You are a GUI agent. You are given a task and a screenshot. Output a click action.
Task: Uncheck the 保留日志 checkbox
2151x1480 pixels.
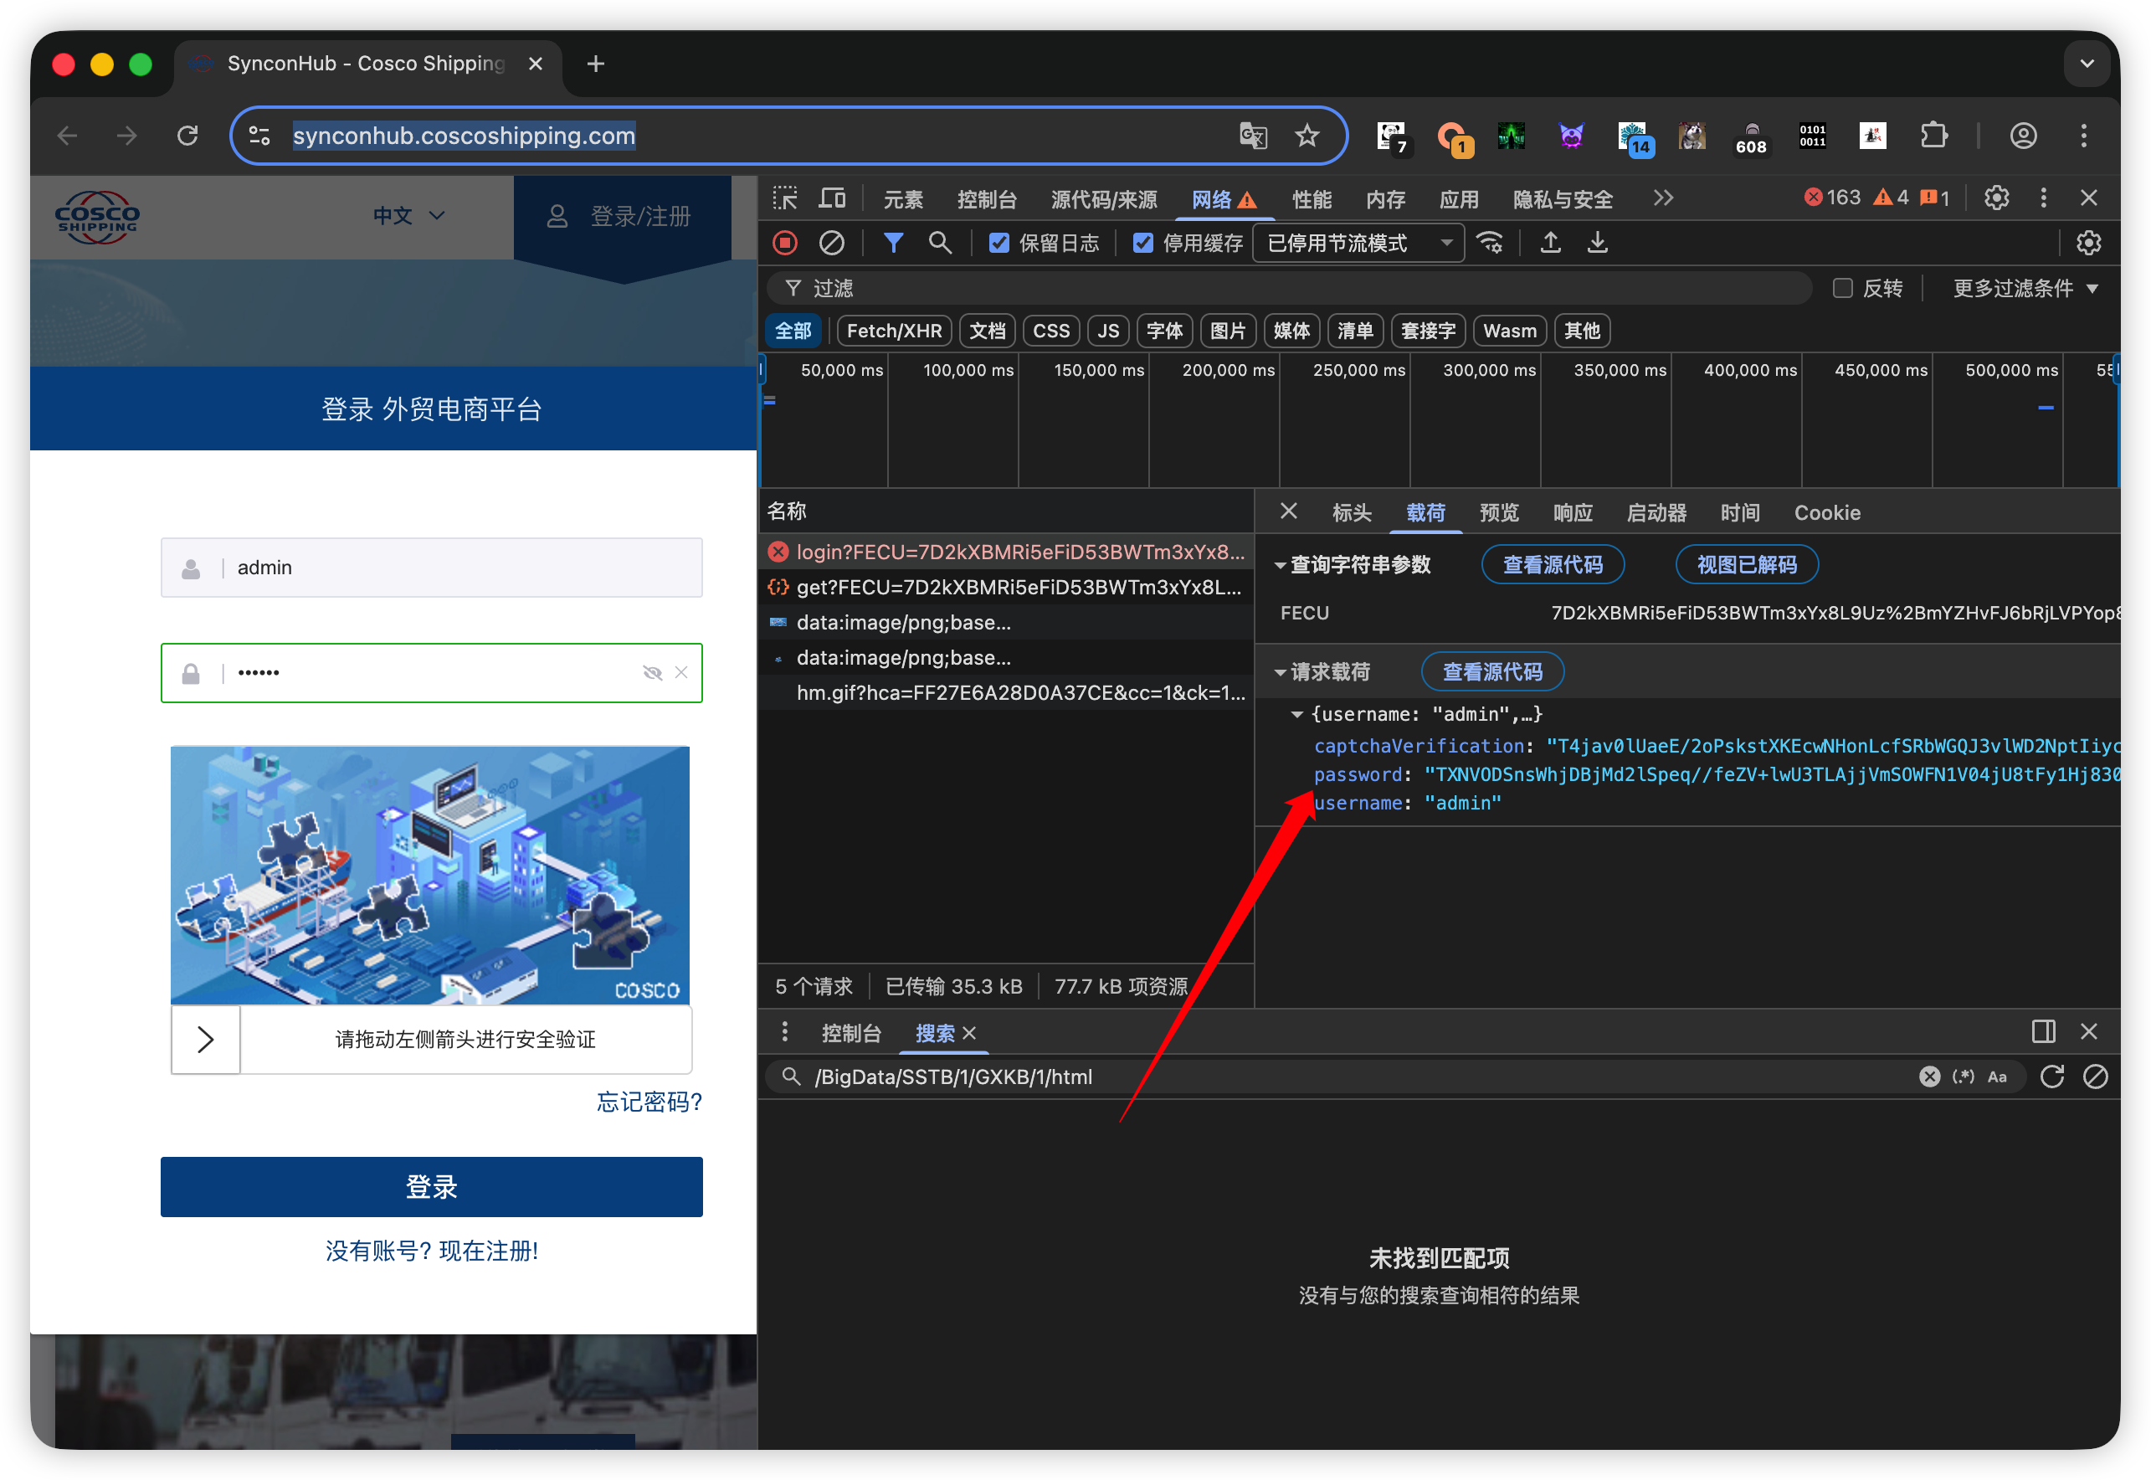click(998, 243)
